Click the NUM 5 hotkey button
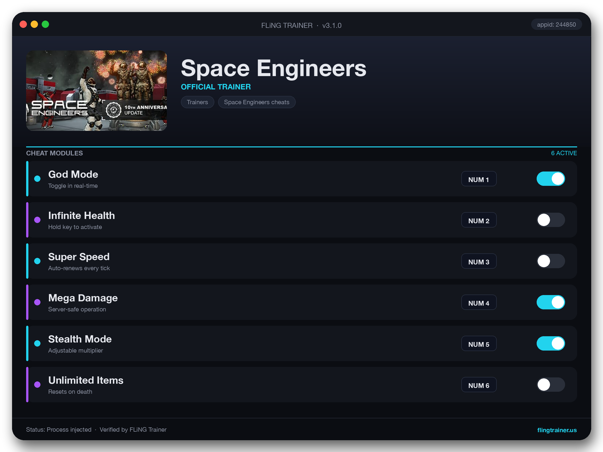This screenshot has height=452, width=603. (479, 343)
